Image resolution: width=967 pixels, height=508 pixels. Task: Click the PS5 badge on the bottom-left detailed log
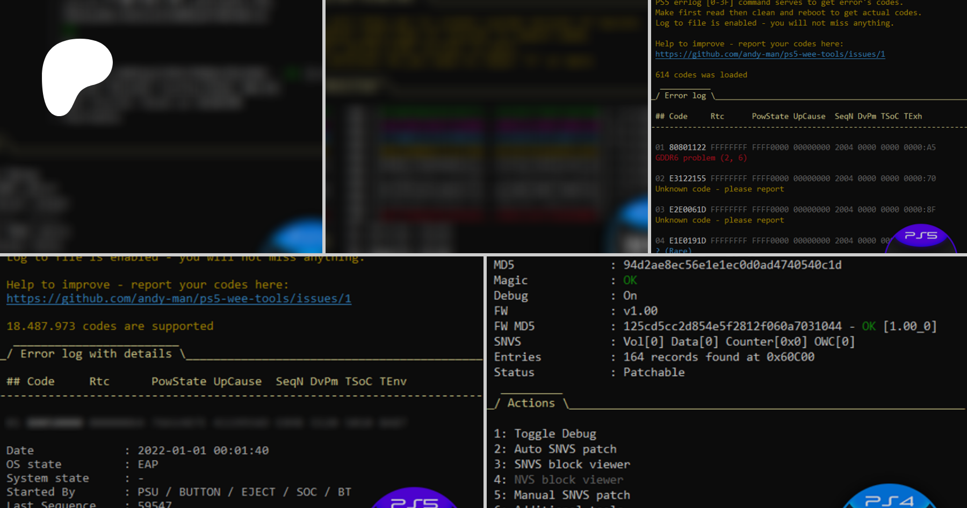tap(414, 499)
